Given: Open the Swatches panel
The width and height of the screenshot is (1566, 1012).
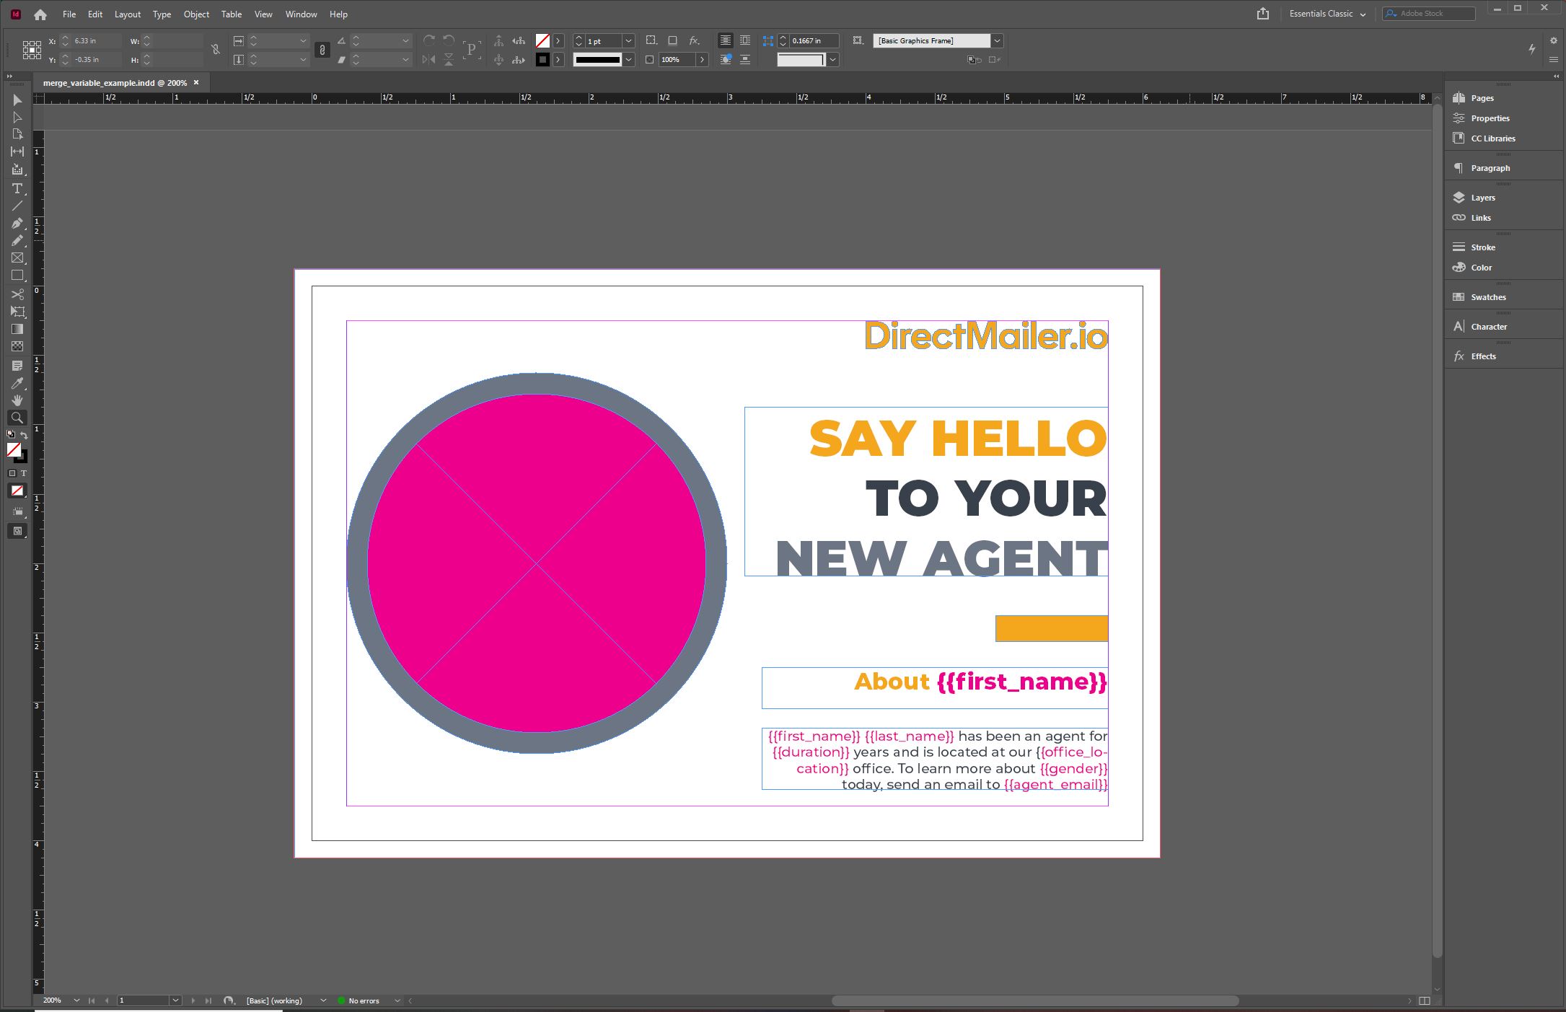Looking at the screenshot, I should [x=1487, y=297].
